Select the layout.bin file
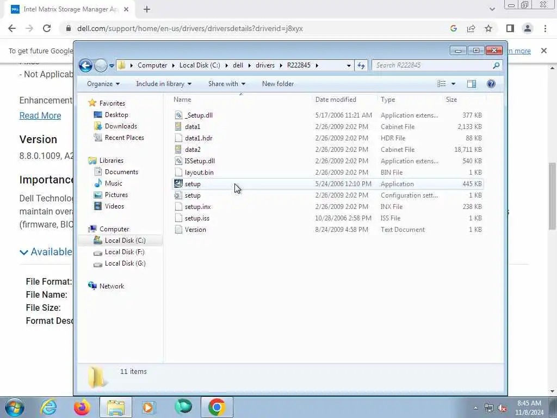The width and height of the screenshot is (557, 418). click(199, 173)
